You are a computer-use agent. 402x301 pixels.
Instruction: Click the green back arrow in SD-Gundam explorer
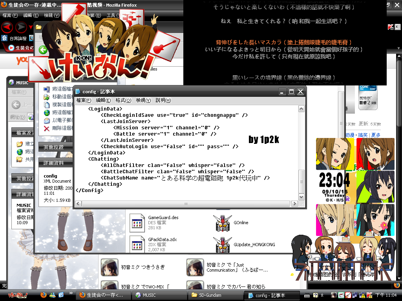pyautogui.click(x=43, y=50)
